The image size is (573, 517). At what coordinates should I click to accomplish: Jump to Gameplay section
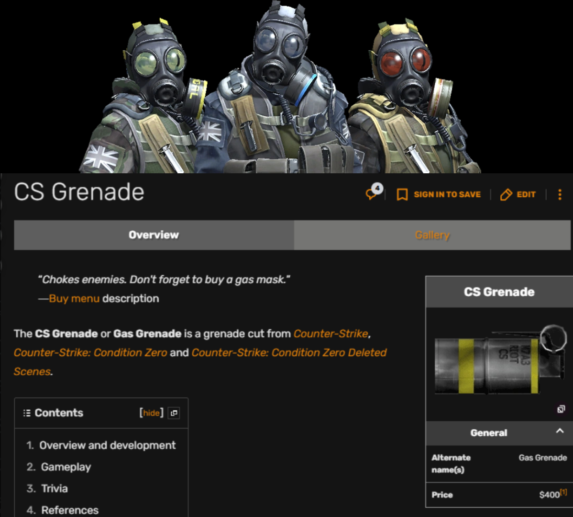(66, 467)
